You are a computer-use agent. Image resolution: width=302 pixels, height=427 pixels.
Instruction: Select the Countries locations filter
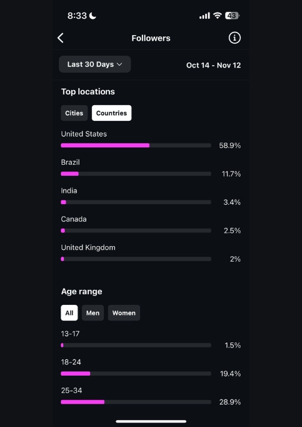[x=111, y=113]
